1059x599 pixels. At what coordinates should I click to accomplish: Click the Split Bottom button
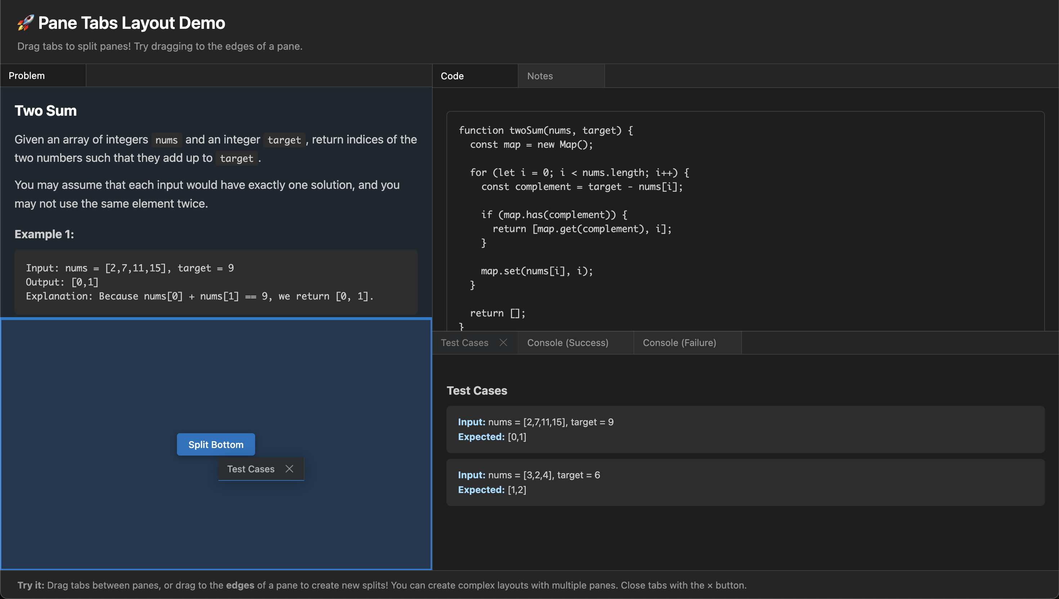coord(215,444)
